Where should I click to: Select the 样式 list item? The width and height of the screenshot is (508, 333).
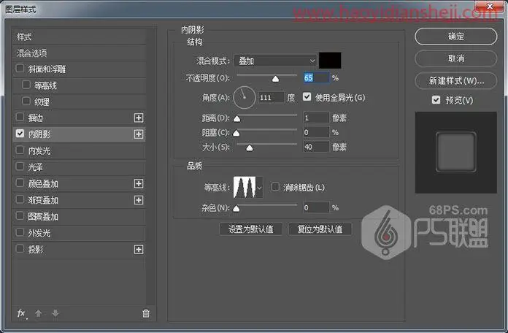pyautogui.click(x=79, y=37)
